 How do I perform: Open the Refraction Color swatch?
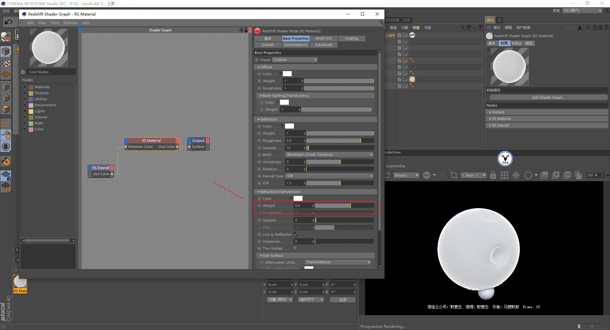coord(298,199)
